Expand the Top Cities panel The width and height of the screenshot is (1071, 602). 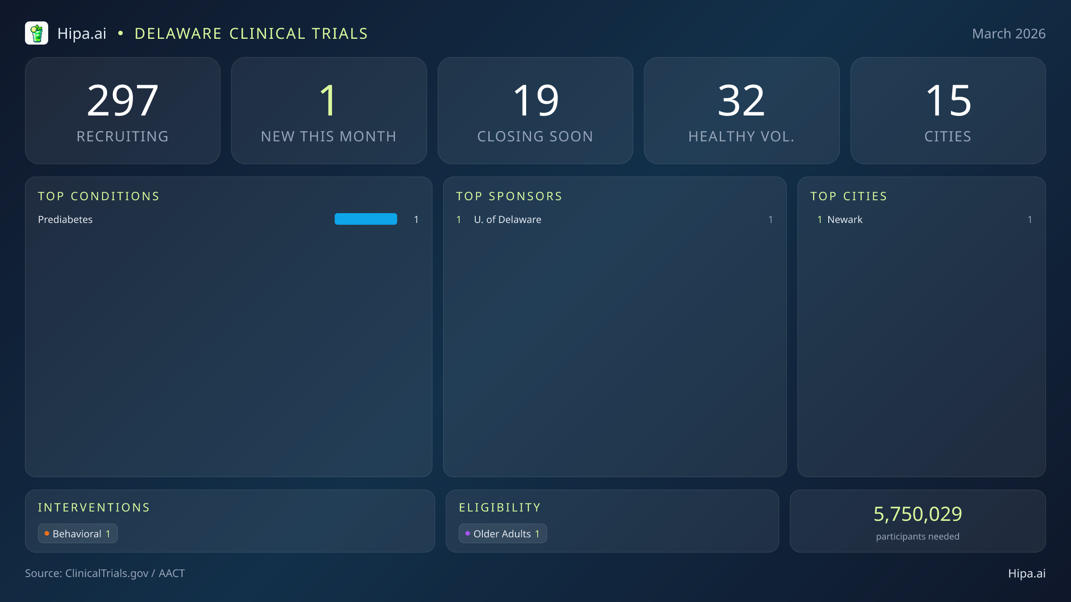point(849,196)
